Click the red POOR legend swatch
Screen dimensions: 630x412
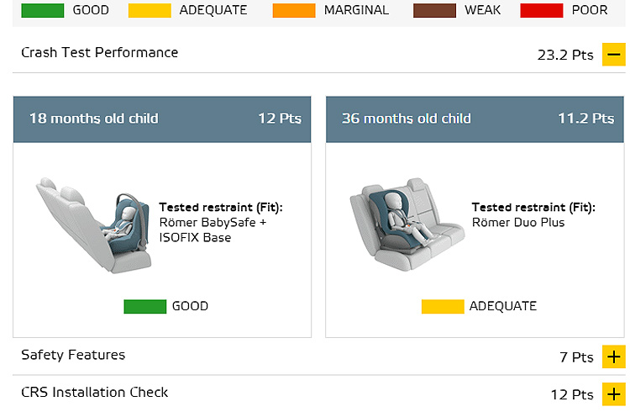click(x=541, y=10)
